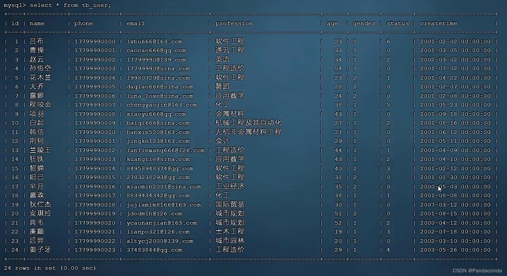Click the profession column header
Viewport: 507px width, 276px height.
pyautogui.click(x=234, y=23)
